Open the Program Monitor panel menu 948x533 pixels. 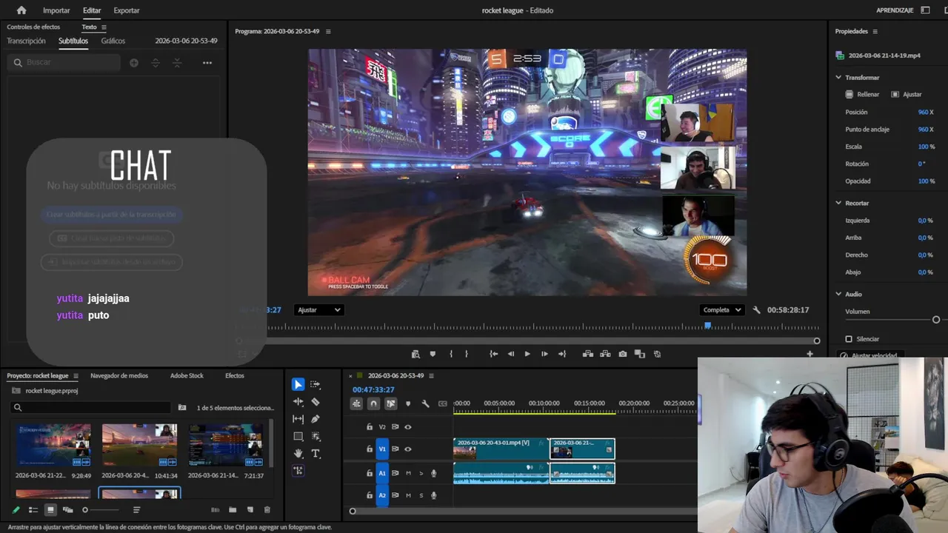pos(328,31)
